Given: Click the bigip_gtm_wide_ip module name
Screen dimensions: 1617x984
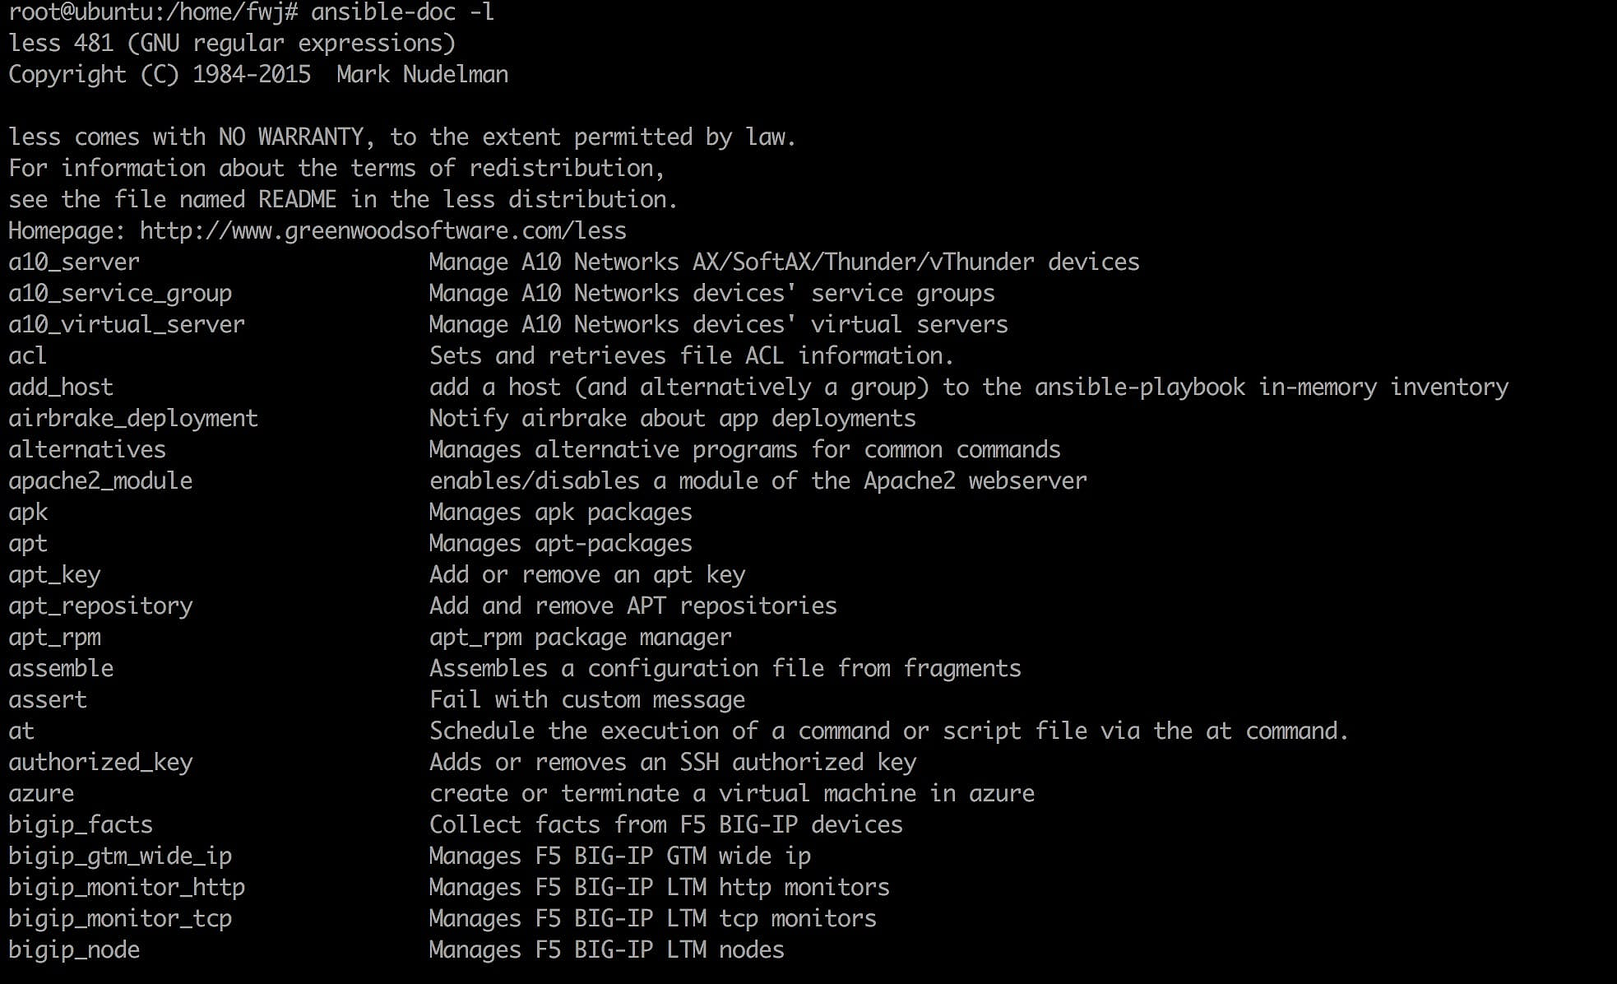Looking at the screenshot, I should (x=120, y=856).
